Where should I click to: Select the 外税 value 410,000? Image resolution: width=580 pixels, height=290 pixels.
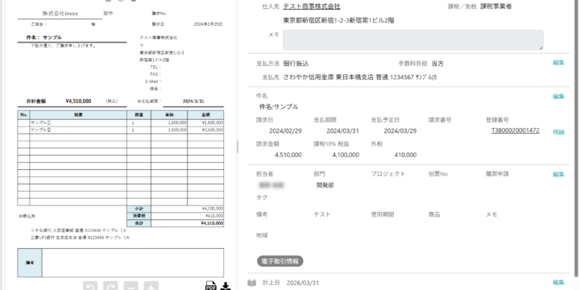pos(405,155)
